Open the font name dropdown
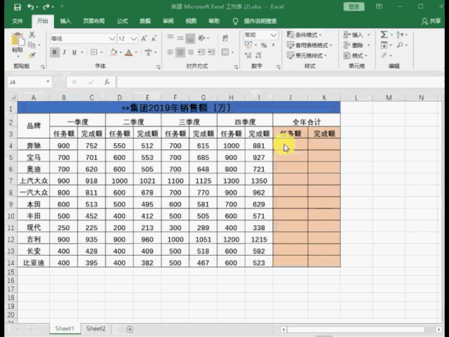This screenshot has height=337, width=449. coord(112,39)
